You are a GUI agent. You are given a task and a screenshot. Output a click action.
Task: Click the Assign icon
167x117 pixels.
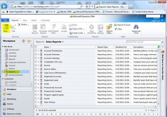64,27
